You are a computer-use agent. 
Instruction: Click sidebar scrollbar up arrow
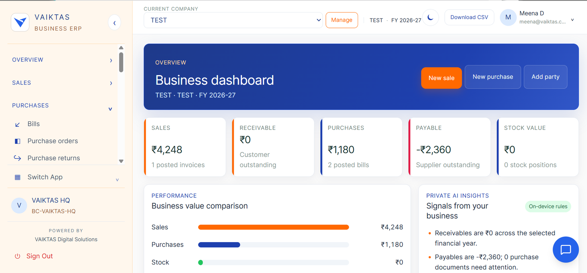click(121, 48)
